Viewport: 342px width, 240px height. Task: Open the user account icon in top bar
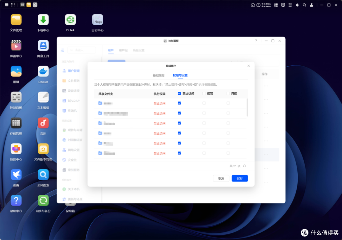[x=312, y=5]
